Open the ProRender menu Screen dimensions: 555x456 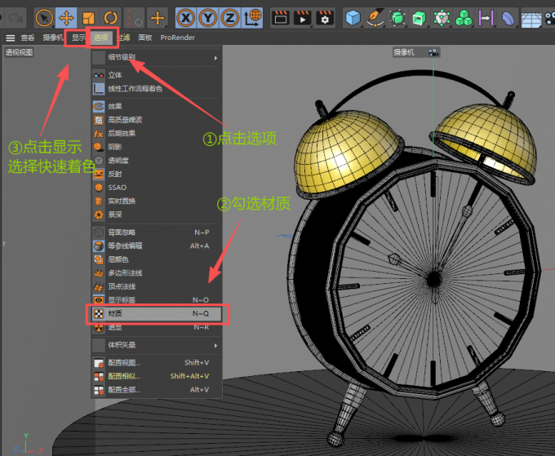point(177,38)
